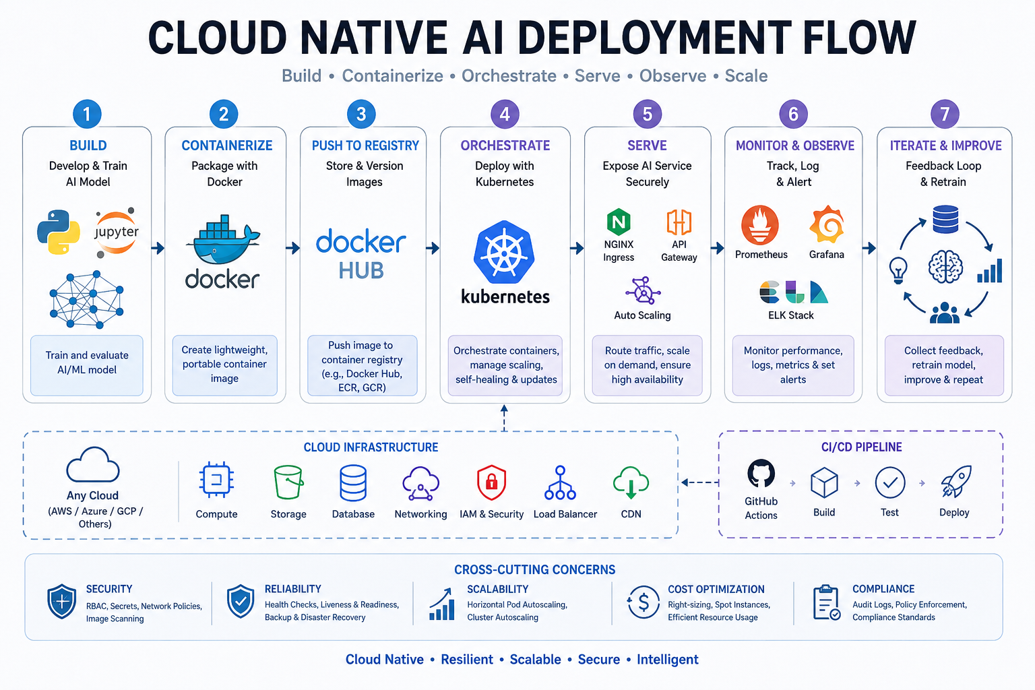Image resolution: width=1035 pixels, height=690 pixels.
Task: Click the 'Train and evaluate AI/ML model' box
Action: (x=87, y=365)
